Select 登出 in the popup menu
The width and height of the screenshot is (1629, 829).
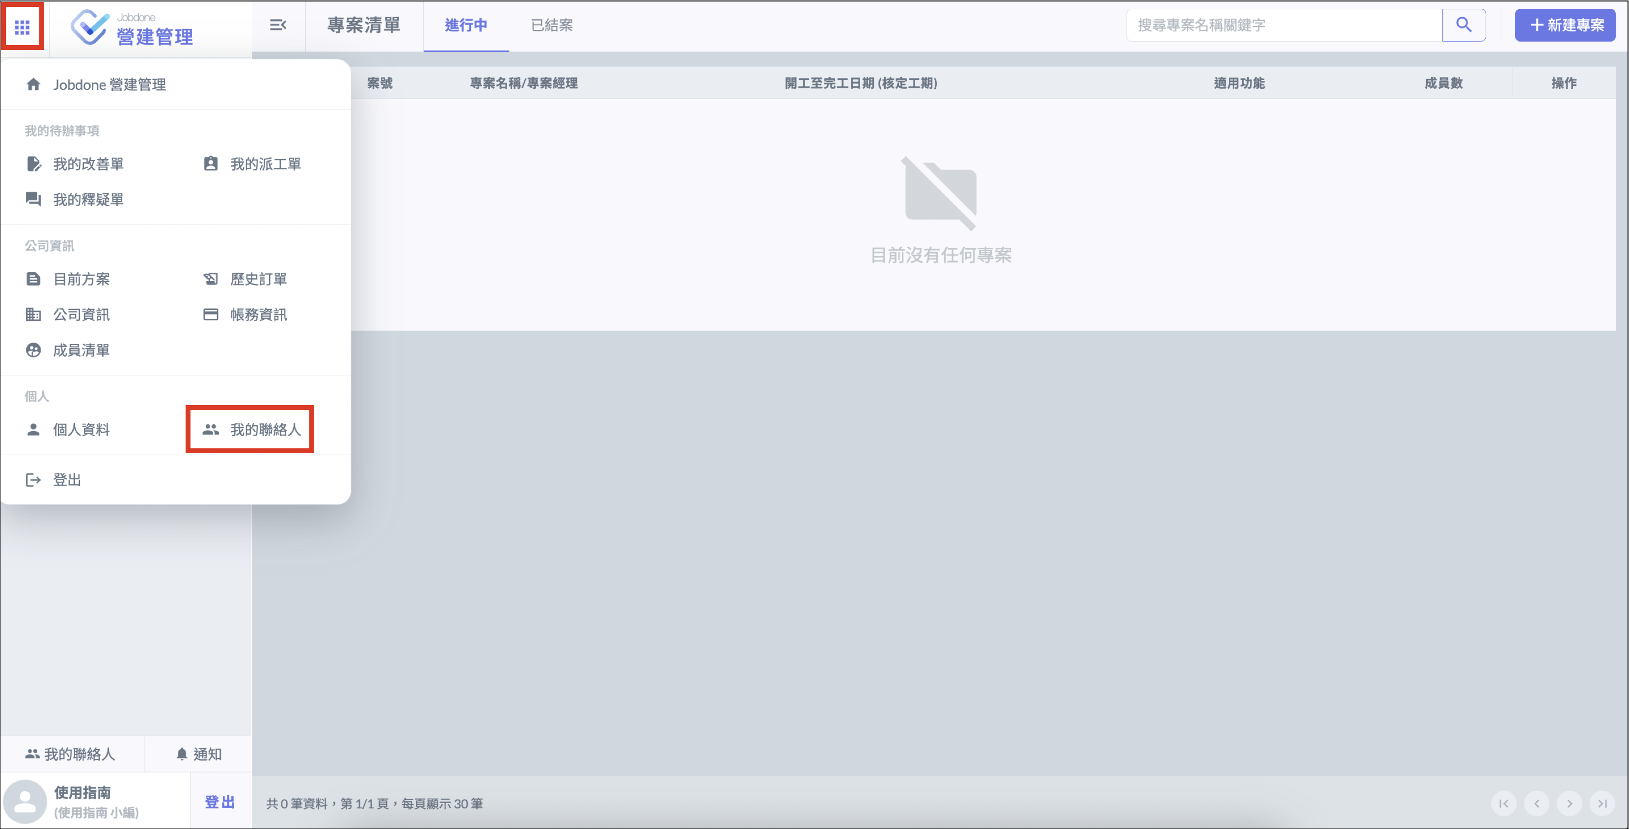click(x=67, y=480)
